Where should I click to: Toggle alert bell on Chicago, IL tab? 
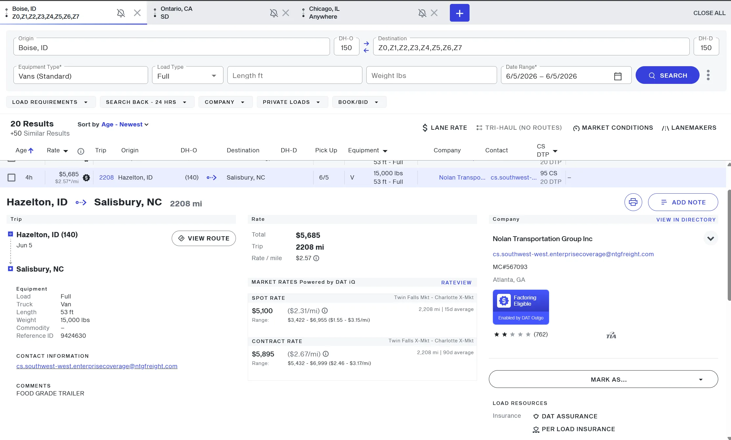point(422,13)
